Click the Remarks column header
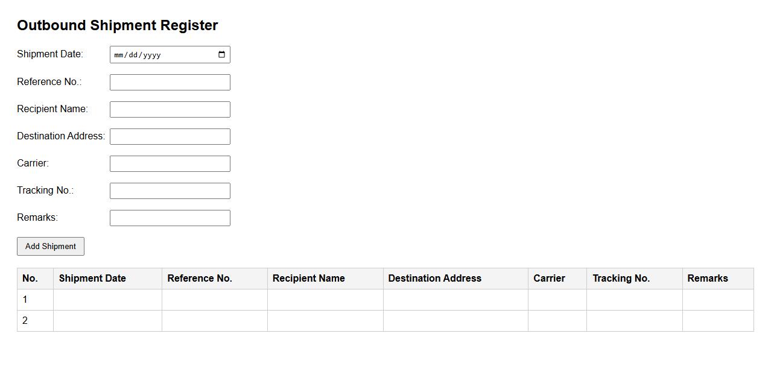Viewport: 771px width, 392px height. (707, 279)
